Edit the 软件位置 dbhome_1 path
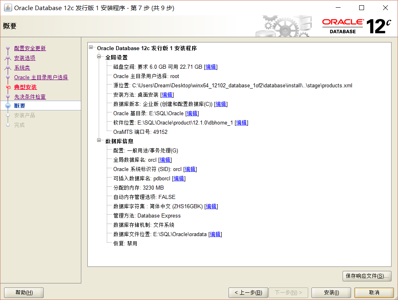The image size is (398, 300). 241,123
